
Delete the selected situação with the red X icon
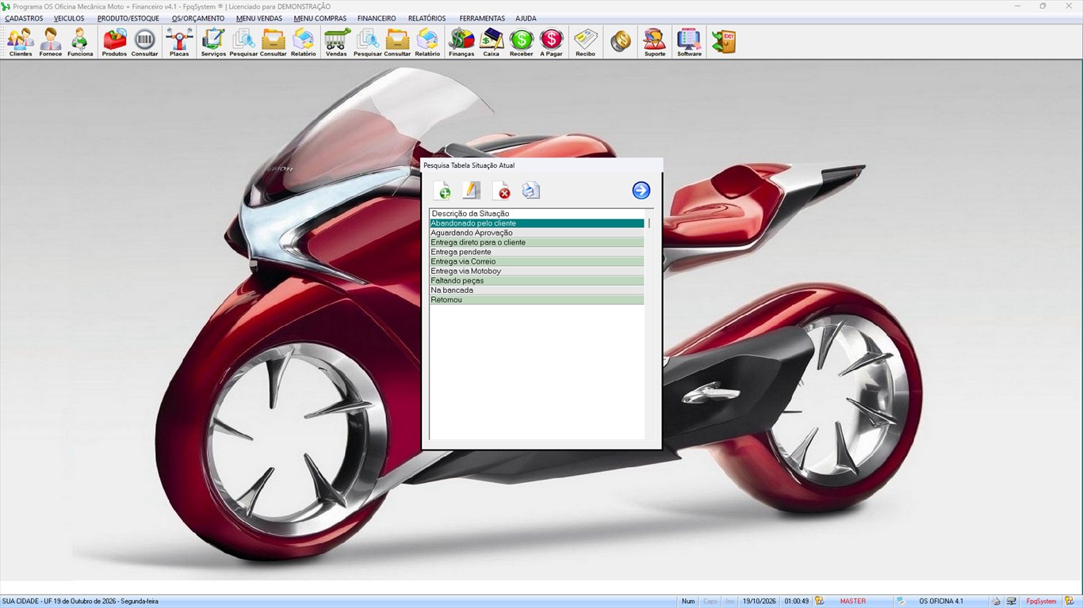[501, 191]
